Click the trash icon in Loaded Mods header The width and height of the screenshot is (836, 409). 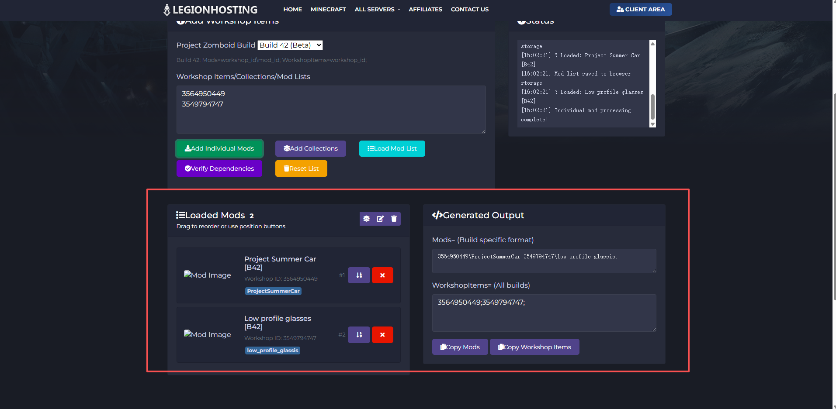(394, 219)
